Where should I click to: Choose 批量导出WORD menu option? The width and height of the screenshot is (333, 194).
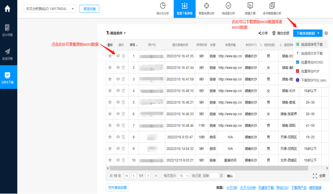click(x=311, y=62)
